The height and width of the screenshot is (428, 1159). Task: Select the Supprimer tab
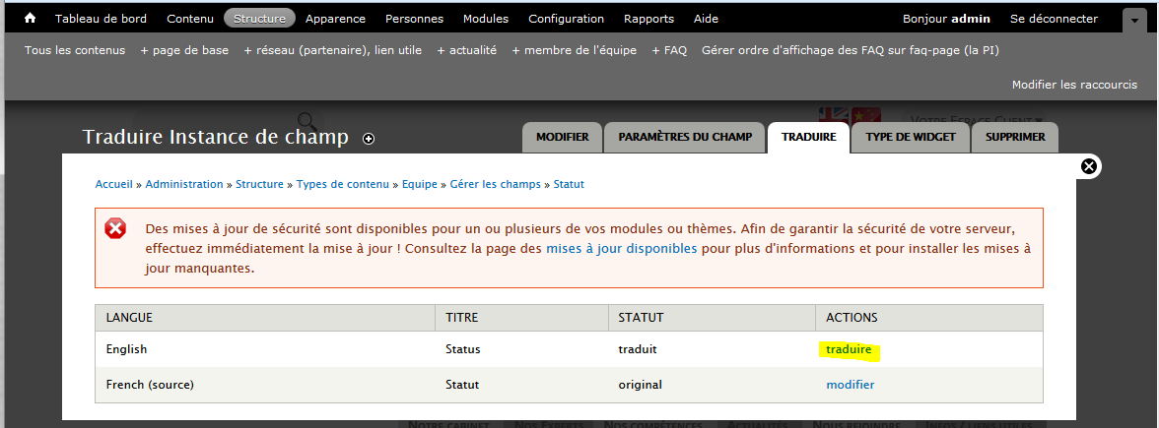click(x=1015, y=137)
